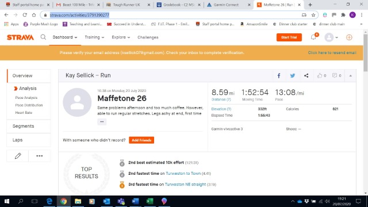Click the share icon beside Twitter
Viewport: 368px width, 207px height.
click(x=306, y=75)
